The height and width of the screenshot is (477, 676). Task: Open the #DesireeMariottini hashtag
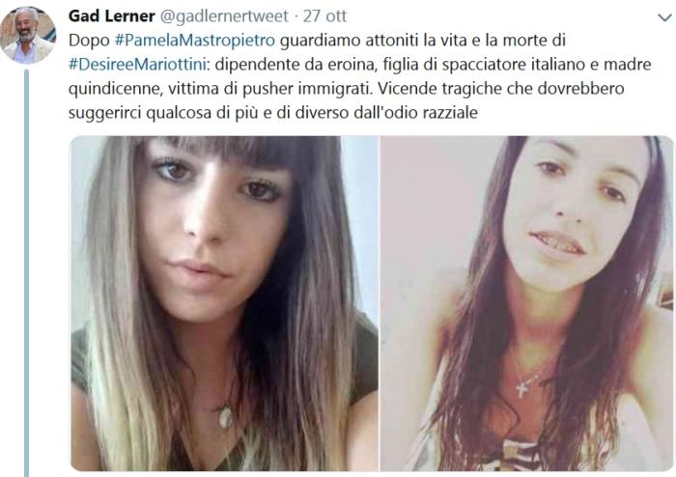click(x=138, y=64)
